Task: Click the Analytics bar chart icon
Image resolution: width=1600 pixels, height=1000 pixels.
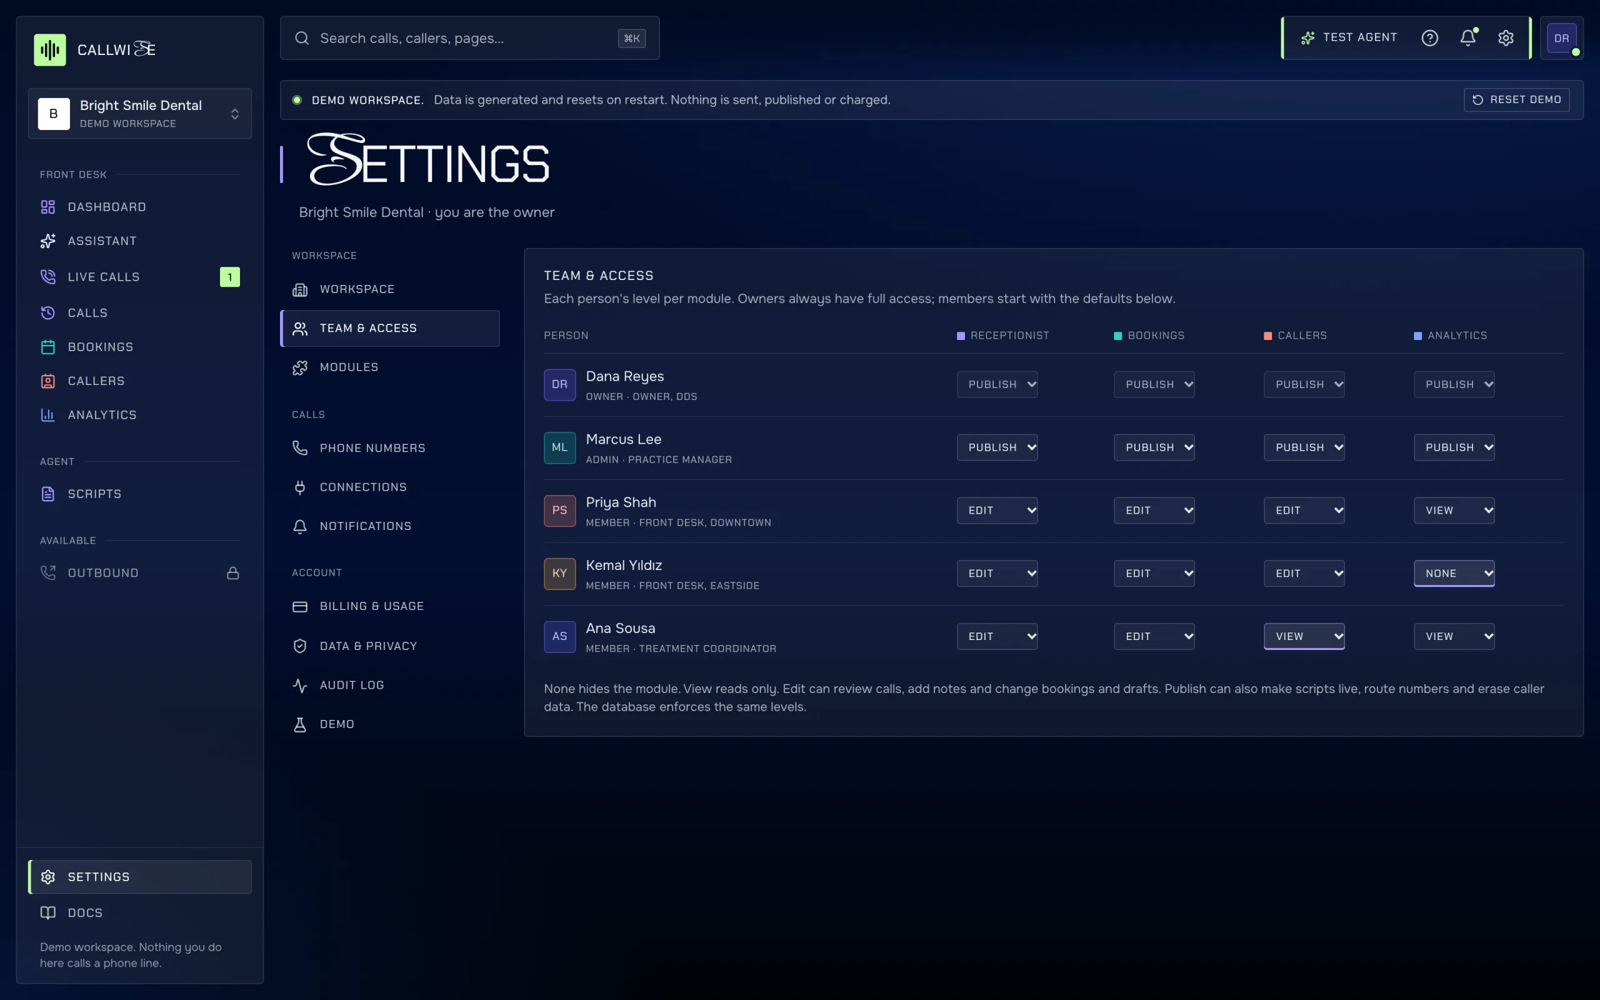Action: [47, 414]
